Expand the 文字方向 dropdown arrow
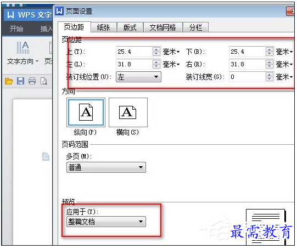 coord(37,61)
